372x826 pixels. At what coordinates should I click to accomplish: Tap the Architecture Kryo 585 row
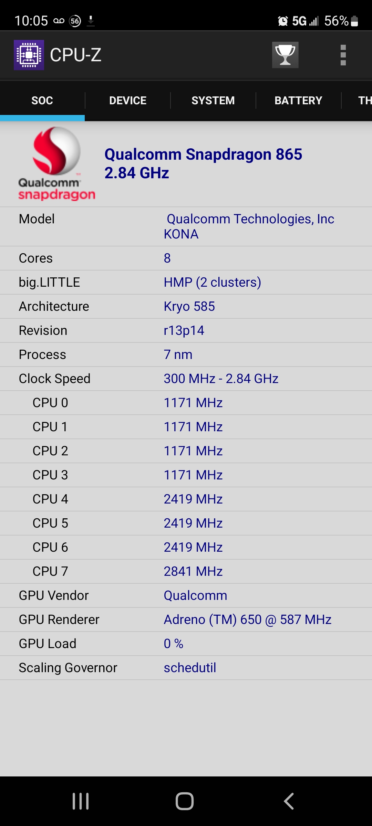[186, 306]
